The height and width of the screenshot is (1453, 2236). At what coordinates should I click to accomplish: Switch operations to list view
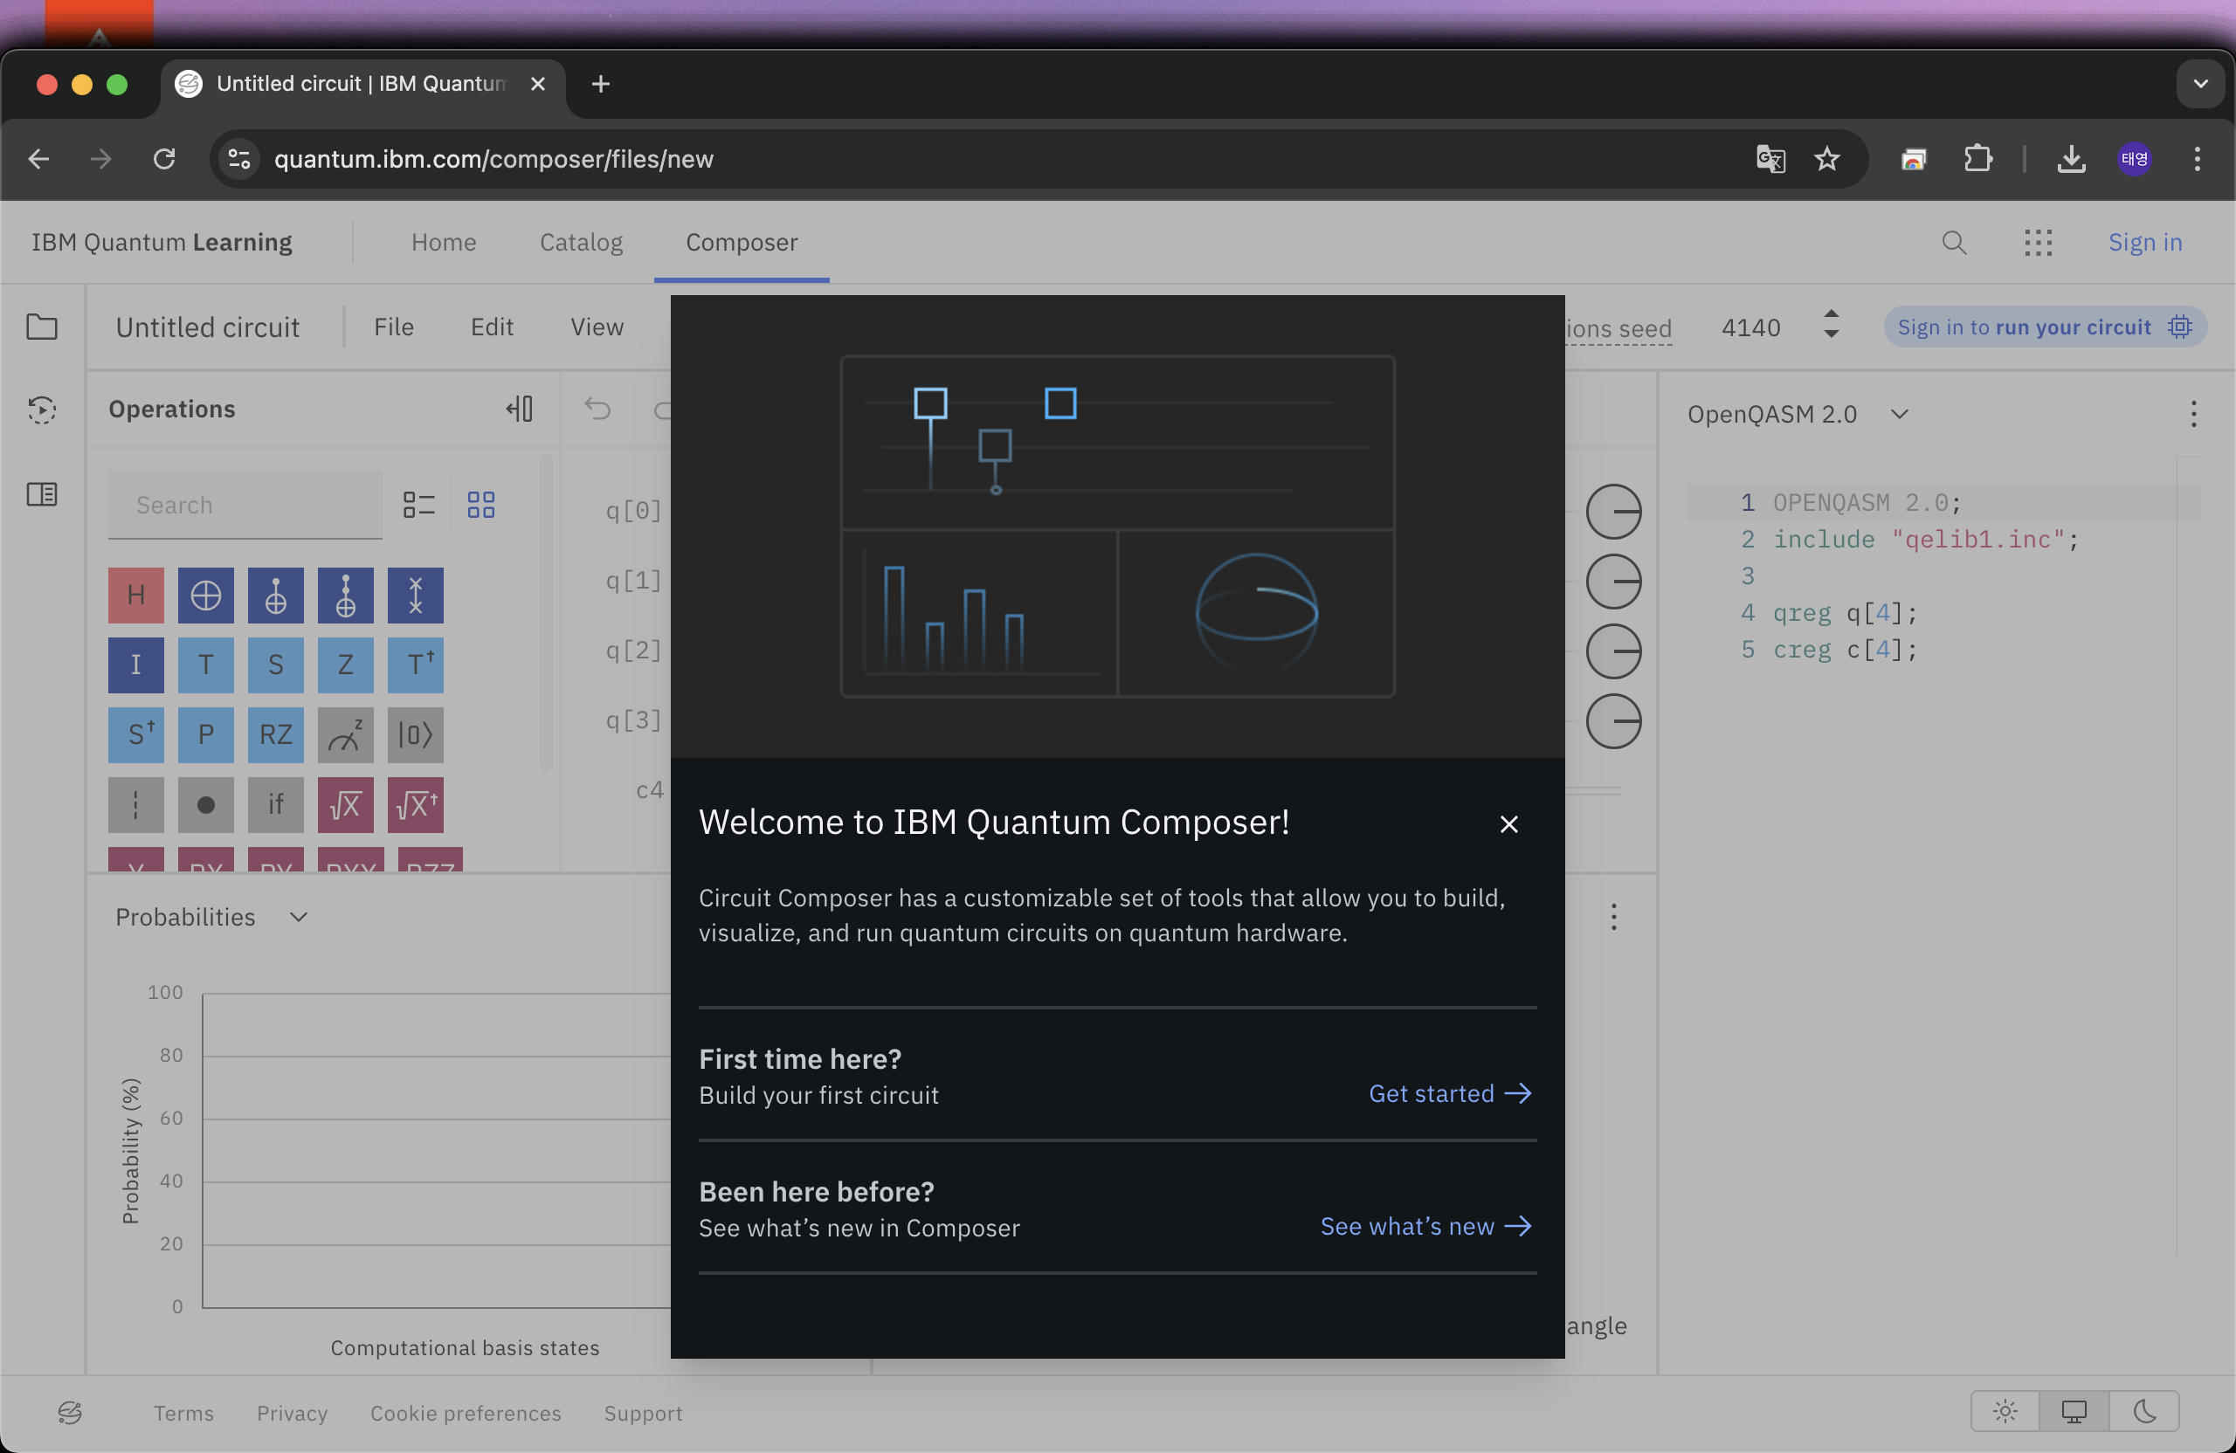coord(419,506)
